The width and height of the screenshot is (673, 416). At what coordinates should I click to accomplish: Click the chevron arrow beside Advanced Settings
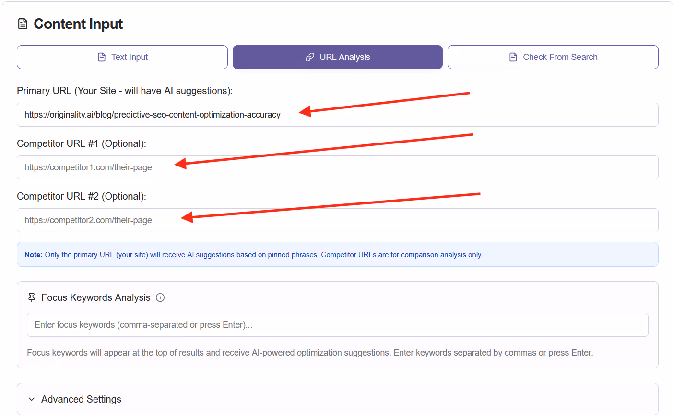tap(32, 399)
